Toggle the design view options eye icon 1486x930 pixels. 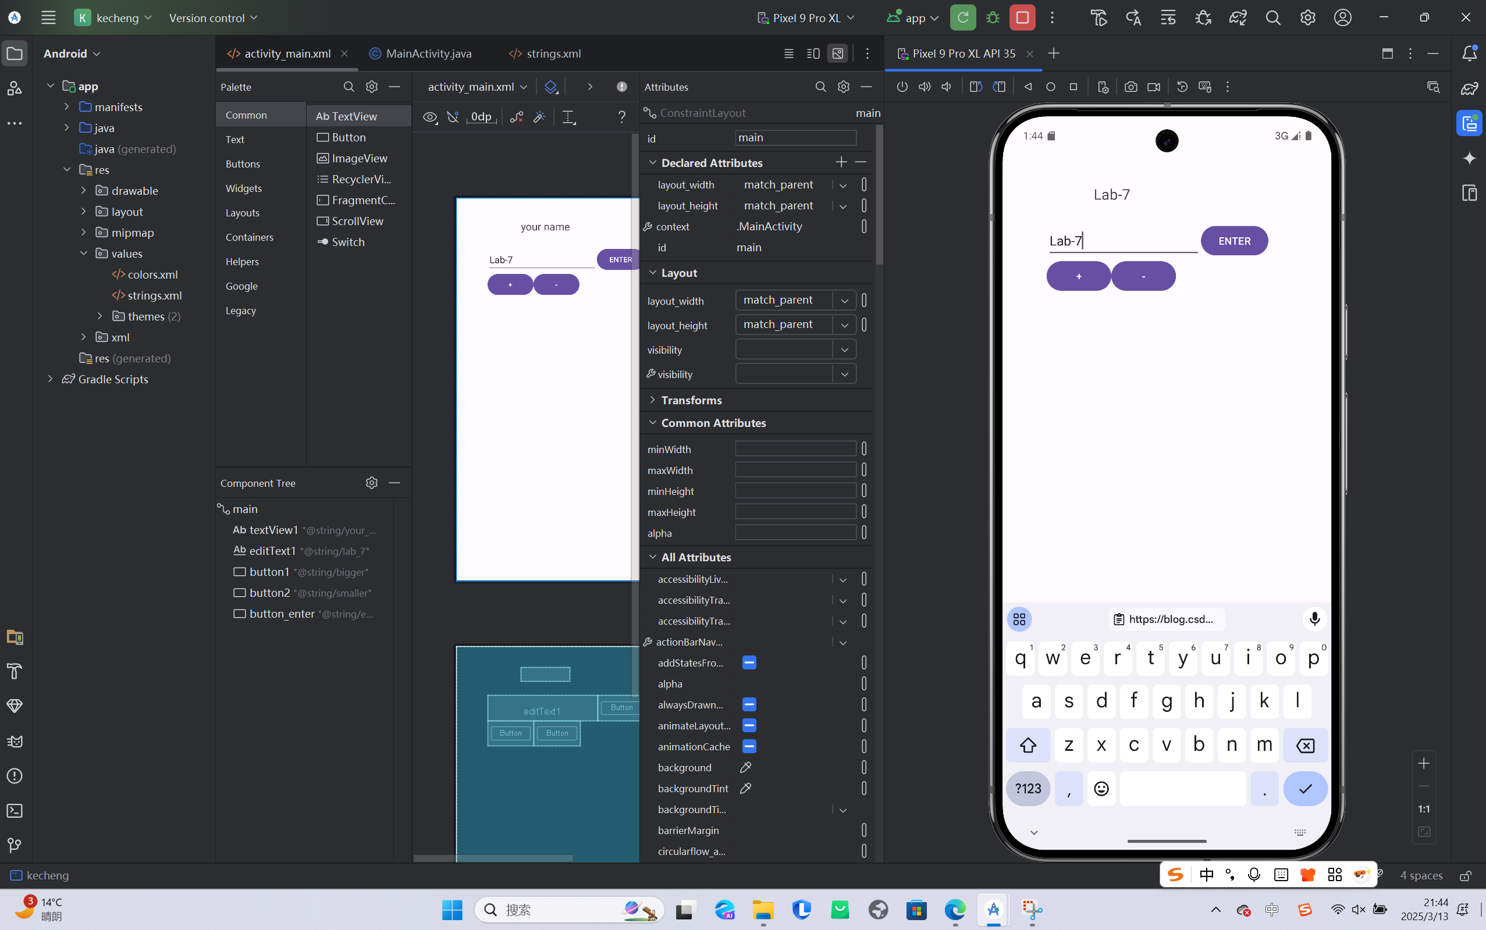point(430,117)
